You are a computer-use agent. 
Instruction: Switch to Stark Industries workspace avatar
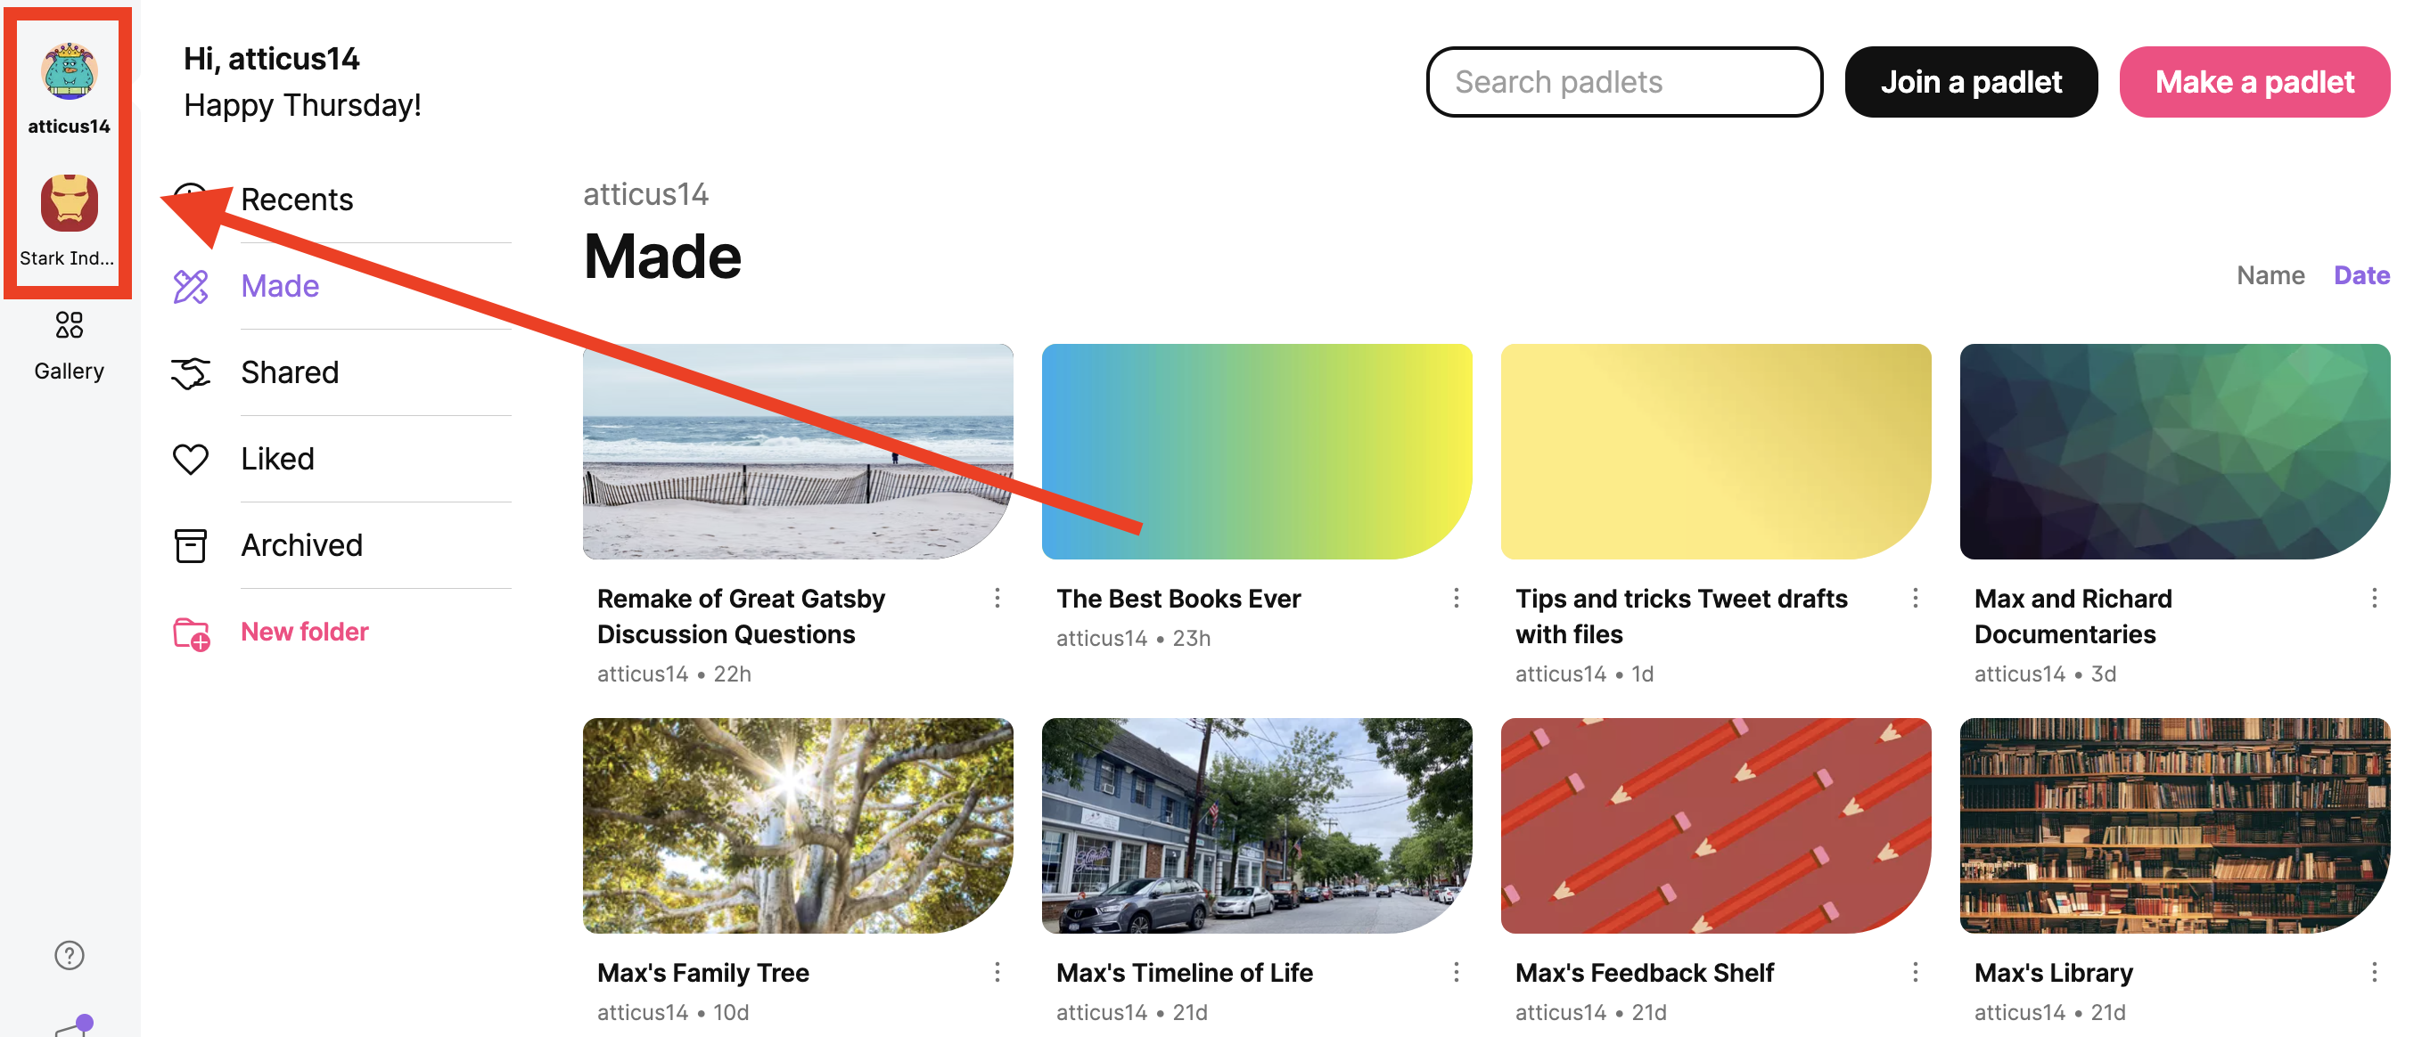coord(69,203)
